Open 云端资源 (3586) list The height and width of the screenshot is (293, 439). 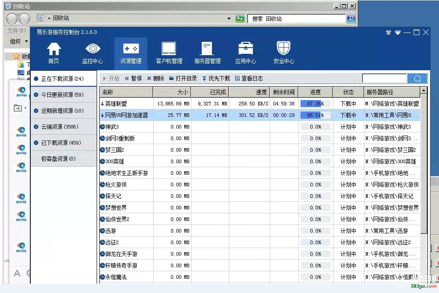64,127
